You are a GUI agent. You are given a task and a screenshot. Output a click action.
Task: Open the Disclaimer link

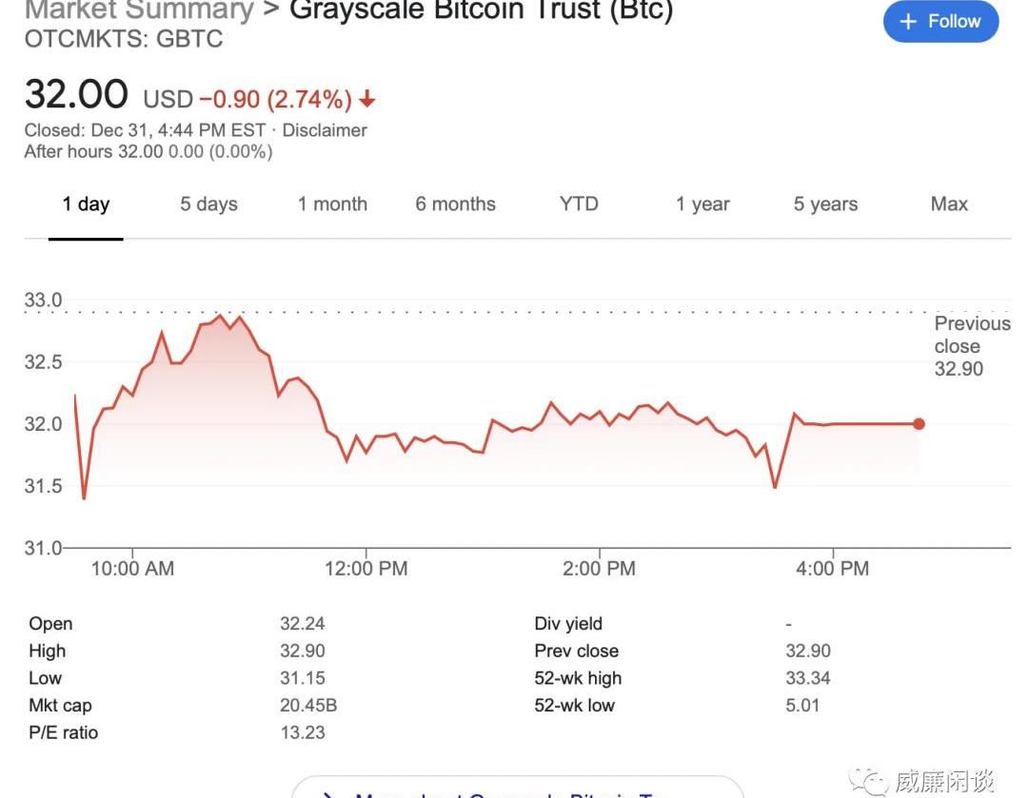325,130
